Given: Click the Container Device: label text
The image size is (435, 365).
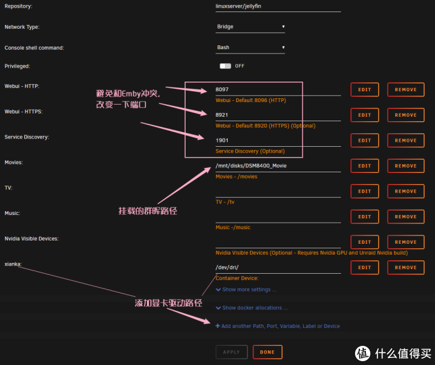Looking at the screenshot, I should (237, 278).
